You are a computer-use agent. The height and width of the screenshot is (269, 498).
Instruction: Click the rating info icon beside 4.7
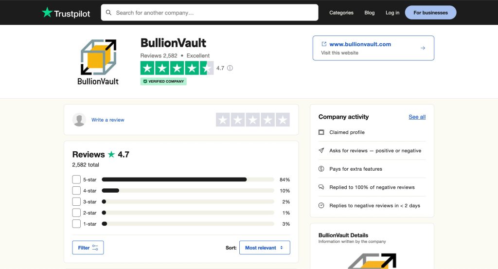(230, 68)
